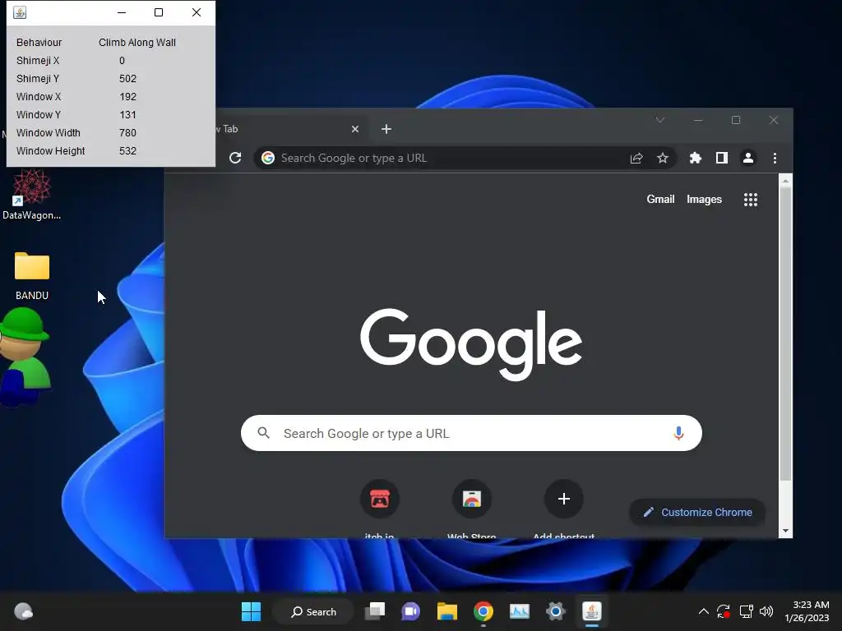The height and width of the screenshot is (631, 842).
Task: Toggle Chrome side panel icon
Action: click(x=722, y=158)
